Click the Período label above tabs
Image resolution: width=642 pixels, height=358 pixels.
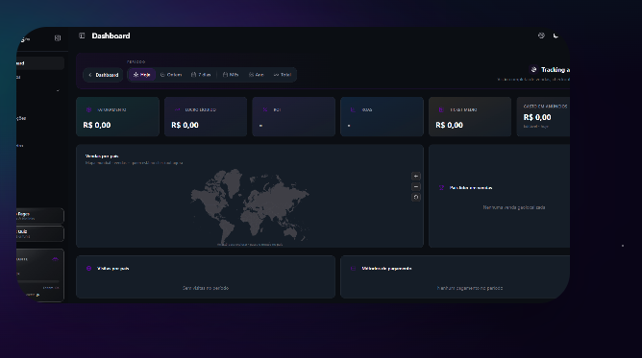[x=136, y=61]
